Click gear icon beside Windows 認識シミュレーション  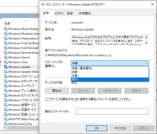(6, 114)
